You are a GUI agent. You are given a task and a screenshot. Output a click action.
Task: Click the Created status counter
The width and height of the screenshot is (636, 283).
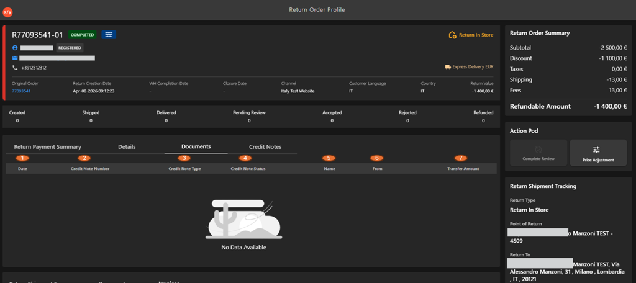pyautogui.click(x=17, y=116)
